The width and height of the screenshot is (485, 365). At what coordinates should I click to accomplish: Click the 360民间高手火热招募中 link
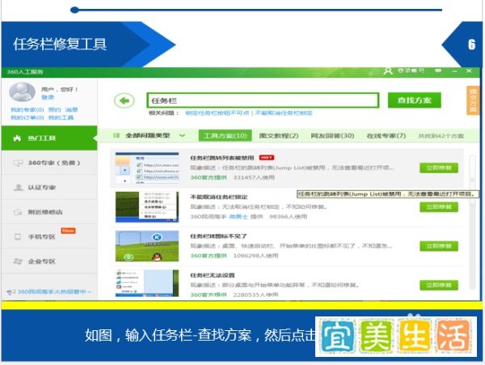(54, 291)
